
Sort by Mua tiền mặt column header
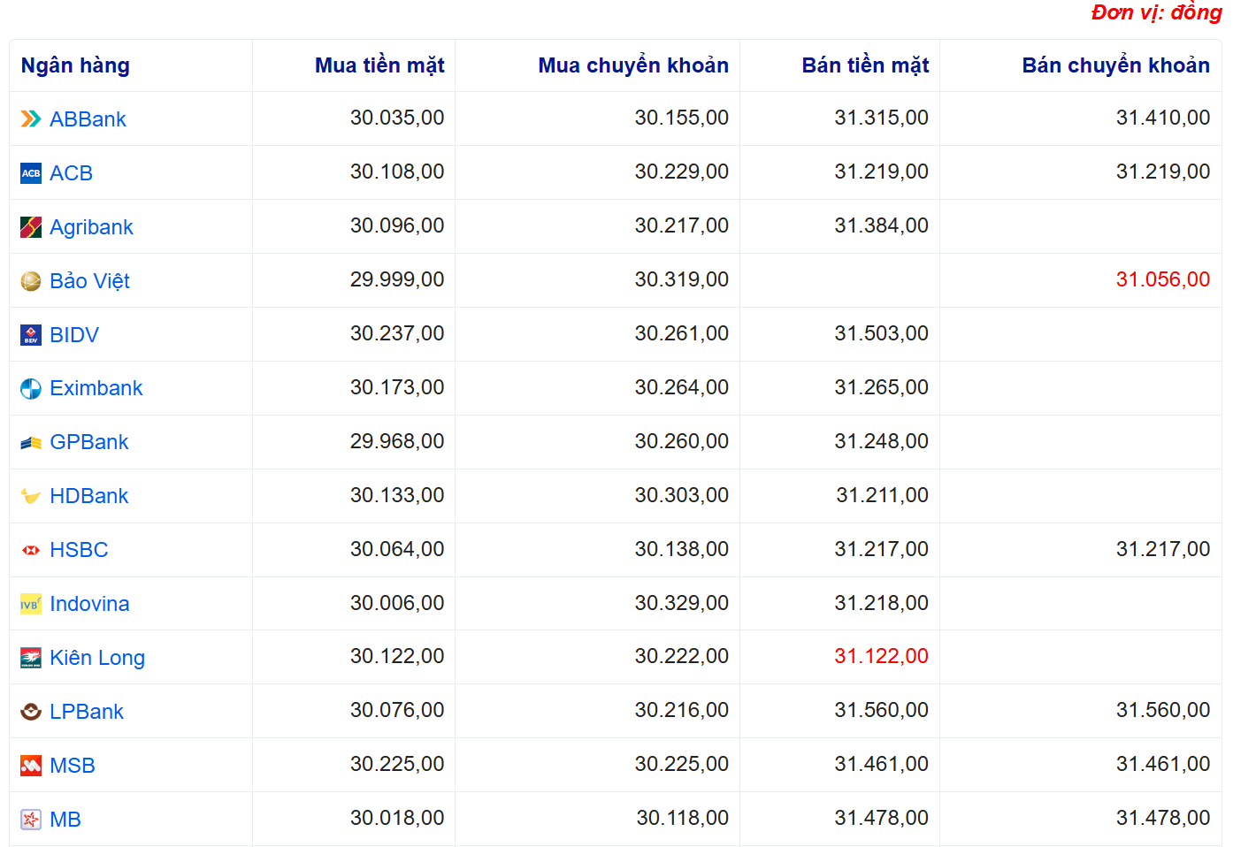(x=379, y=65)
